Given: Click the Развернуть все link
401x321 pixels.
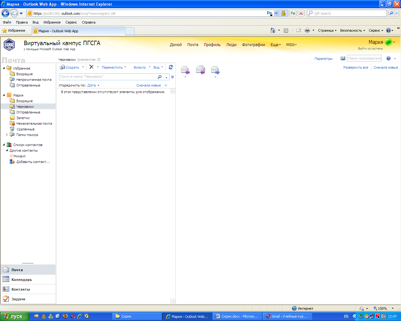Looking at the screenshot, I should [356, 67].
